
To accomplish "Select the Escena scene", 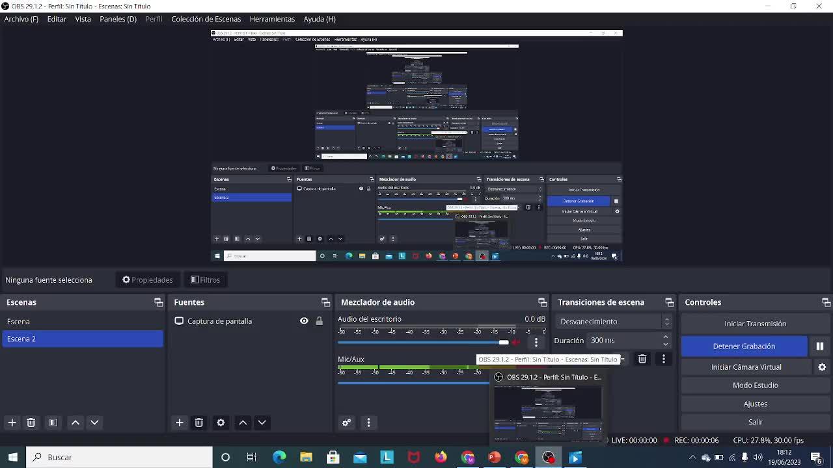I will [x=83, y=321].
